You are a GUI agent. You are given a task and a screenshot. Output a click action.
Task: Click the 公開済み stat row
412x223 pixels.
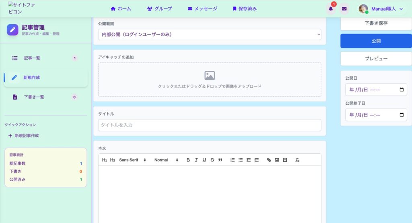[x=46, y=180]
